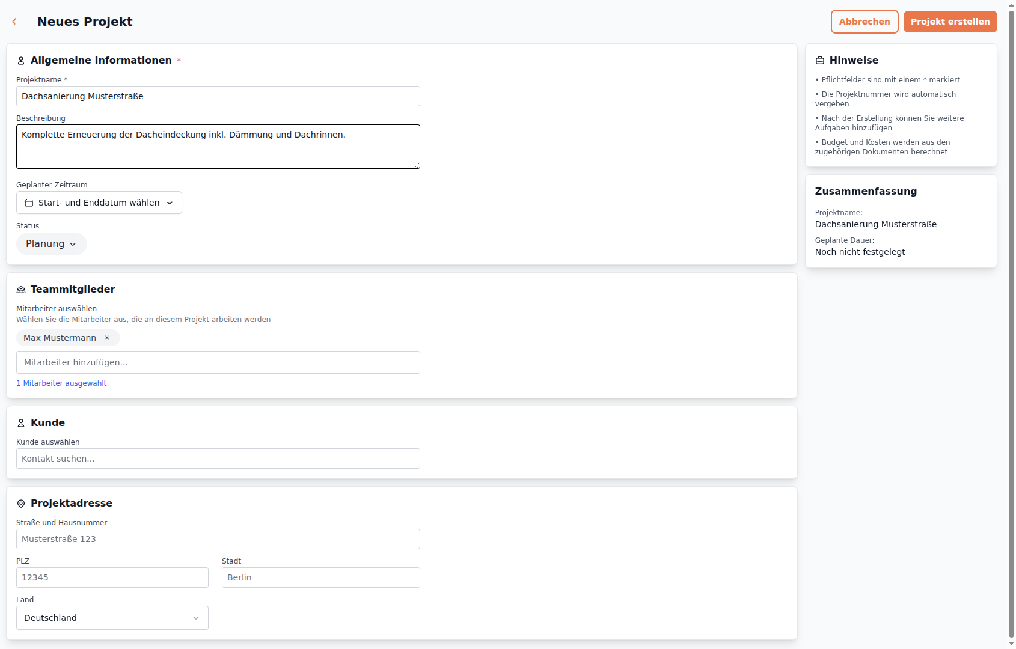Click Projekt erstellen button
The image size is (1016, 649).
(x=950, y=22)
